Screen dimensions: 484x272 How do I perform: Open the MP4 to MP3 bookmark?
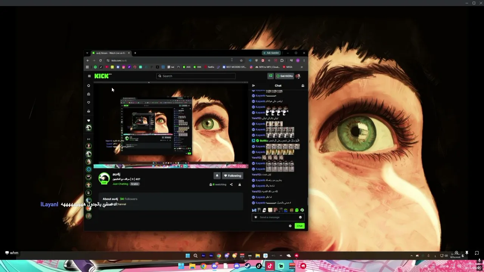267,67
